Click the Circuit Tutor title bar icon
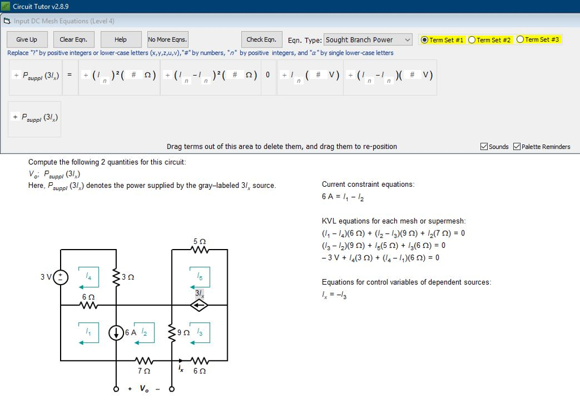The width and height of the screenshot is (580, 403). (6, 6)
